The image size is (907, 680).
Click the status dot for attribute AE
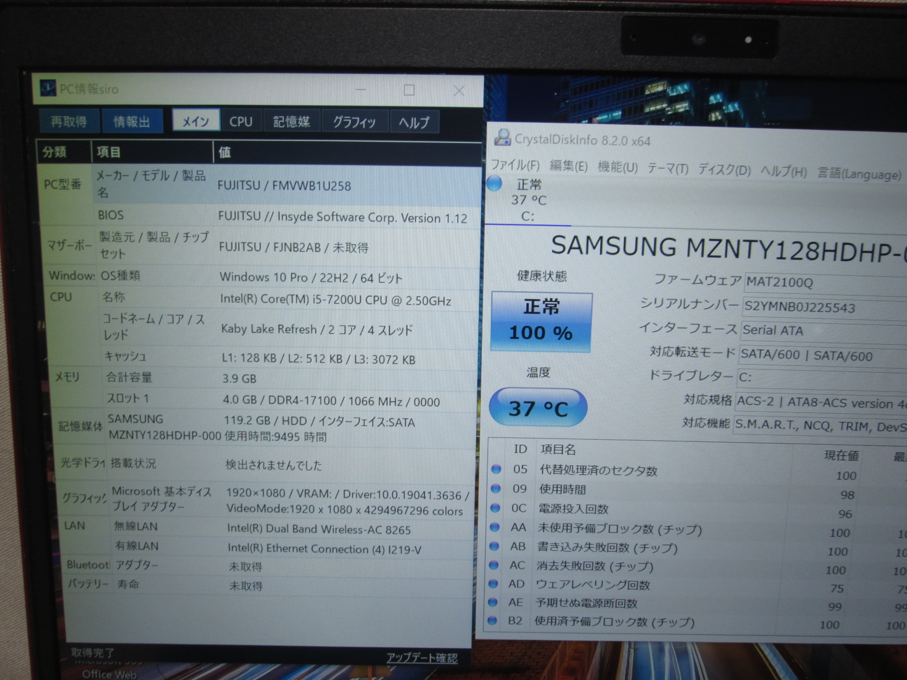click(493, 602)
